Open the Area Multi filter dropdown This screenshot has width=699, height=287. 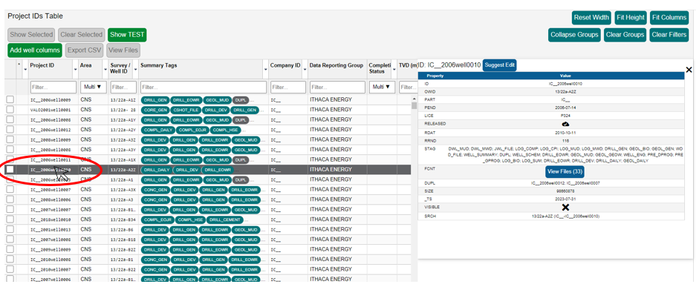coord(93,87)
